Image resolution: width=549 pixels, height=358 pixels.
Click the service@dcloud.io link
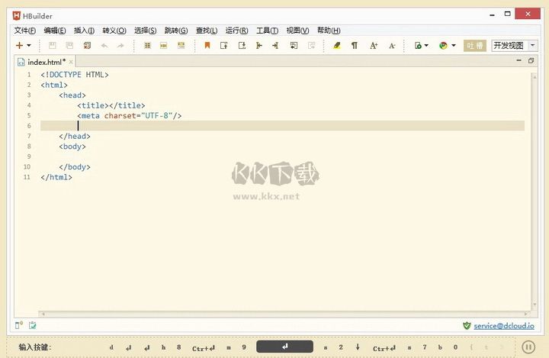tap(504, 326)
